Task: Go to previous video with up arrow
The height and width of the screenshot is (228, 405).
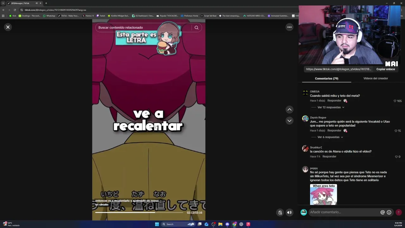Action: 289,110
